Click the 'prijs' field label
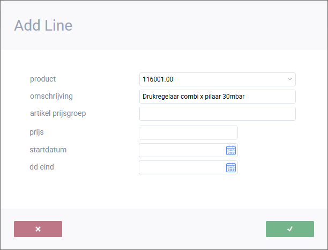The image size is (328, 250). [38, 132]
